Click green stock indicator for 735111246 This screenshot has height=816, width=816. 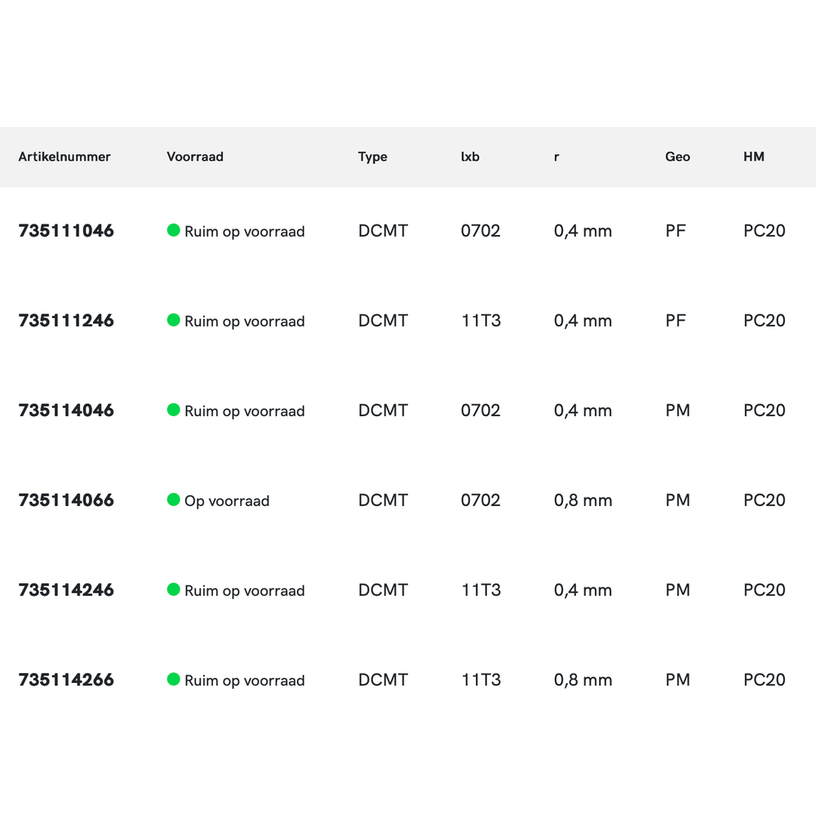(173, 320)
